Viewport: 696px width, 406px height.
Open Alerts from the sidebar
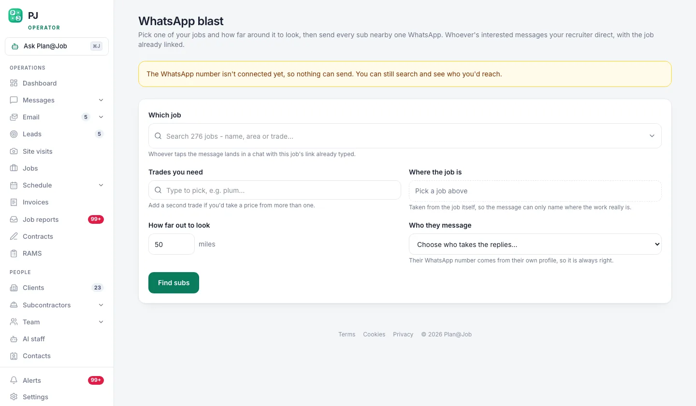point(57,380)
